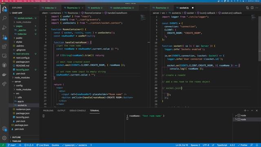This screenshot has width=261, height=147.
Task: Click Ln 24, Col 16 cursor position
Action: (182, 145)
